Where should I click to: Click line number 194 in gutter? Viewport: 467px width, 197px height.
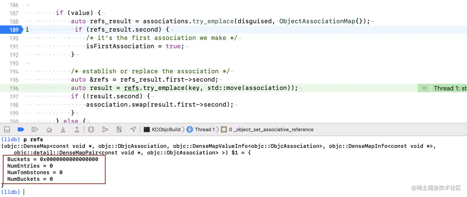(x=14, y=71)
